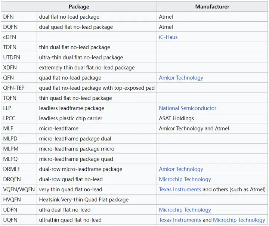Click the empty description cell beside cDFN
Image resolution: width=269 pixels, height=226 pixels.
tap(97, 37)
